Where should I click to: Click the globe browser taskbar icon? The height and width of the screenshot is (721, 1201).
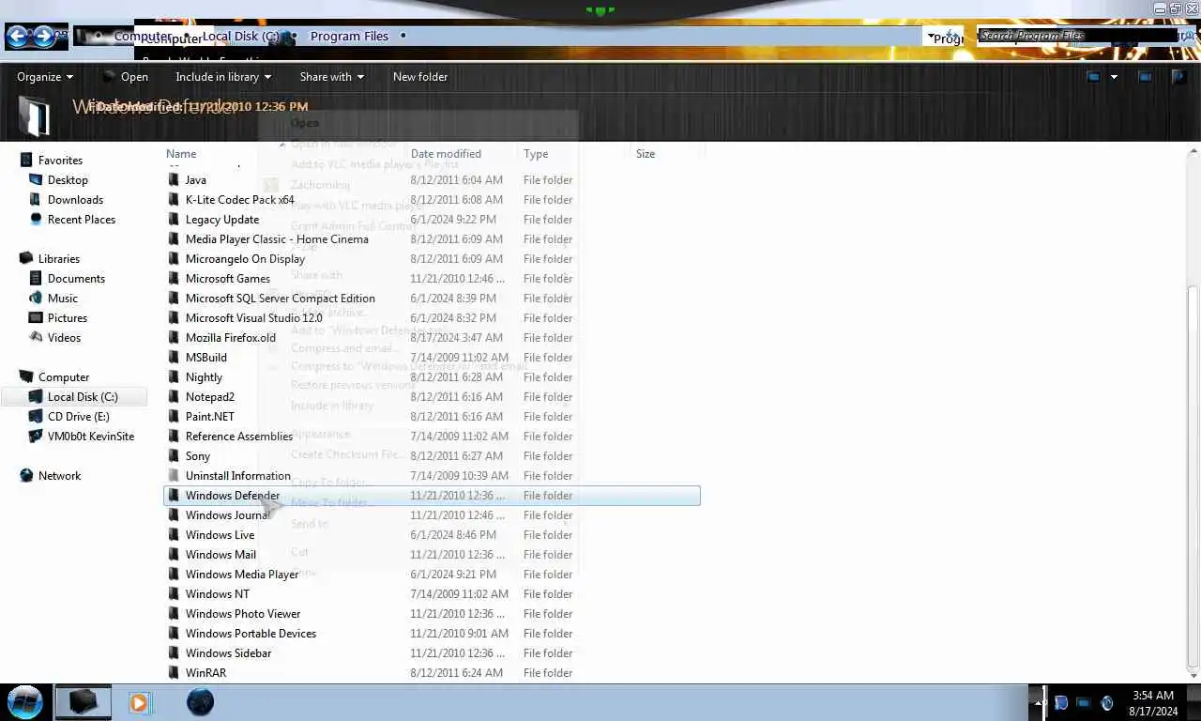[x=200, y=701]
